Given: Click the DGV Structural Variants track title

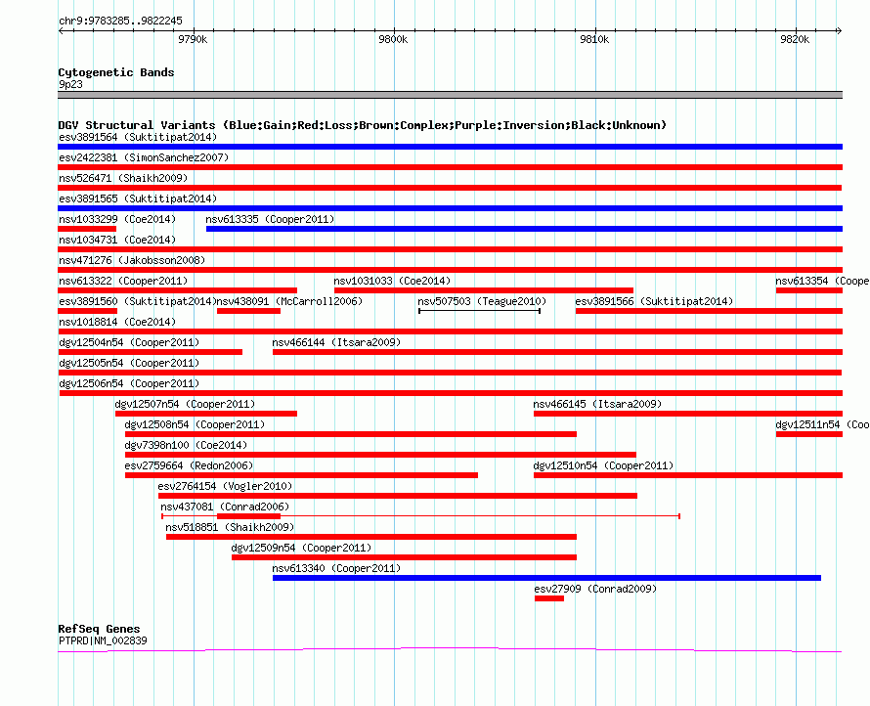Looking at the screenshot, I should coord(363,125).
